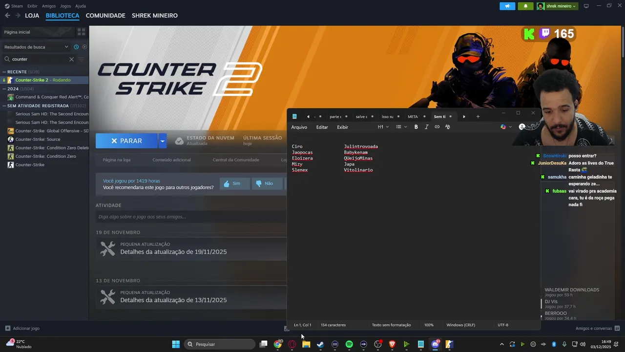Open Resultados de busca dropdown
This screenshot has width=625, height=352.
pyautogui.click(x=37, y=47)
